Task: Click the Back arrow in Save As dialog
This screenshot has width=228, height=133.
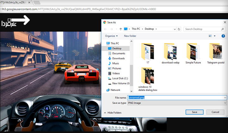Action: pos(105,29)
